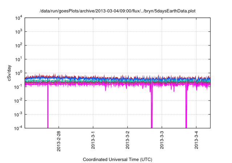Click the 10^-1 y-axis tick label
This screenshot has width=232, height=163.
point(18,87)
